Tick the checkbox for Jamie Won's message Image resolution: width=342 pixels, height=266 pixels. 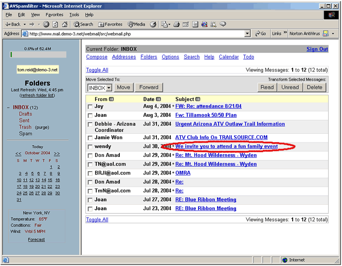90,138
